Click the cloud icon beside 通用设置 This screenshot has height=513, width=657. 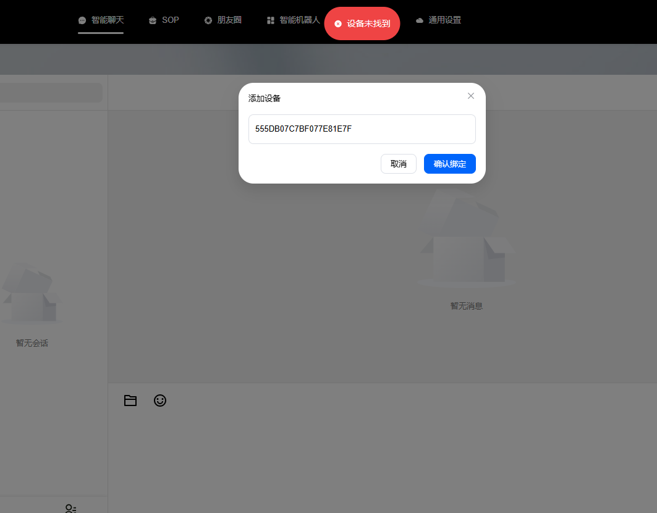[420, 20]
